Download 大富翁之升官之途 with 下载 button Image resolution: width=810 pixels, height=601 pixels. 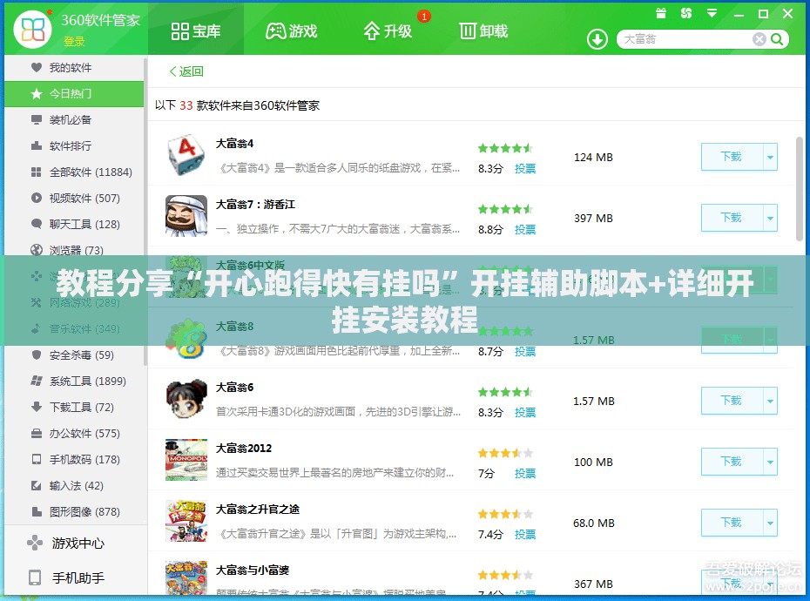(732, 523)
